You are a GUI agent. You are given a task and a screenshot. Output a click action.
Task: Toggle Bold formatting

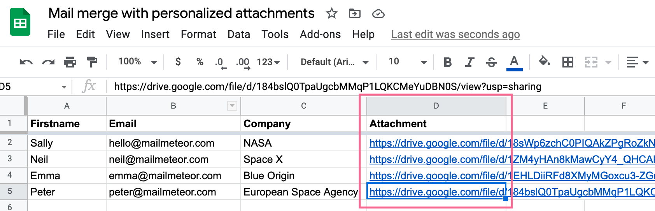448,62
